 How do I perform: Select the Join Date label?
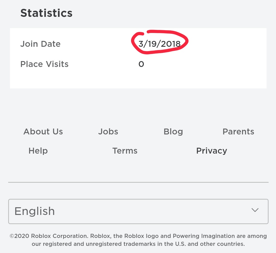[x=40, y=44]
